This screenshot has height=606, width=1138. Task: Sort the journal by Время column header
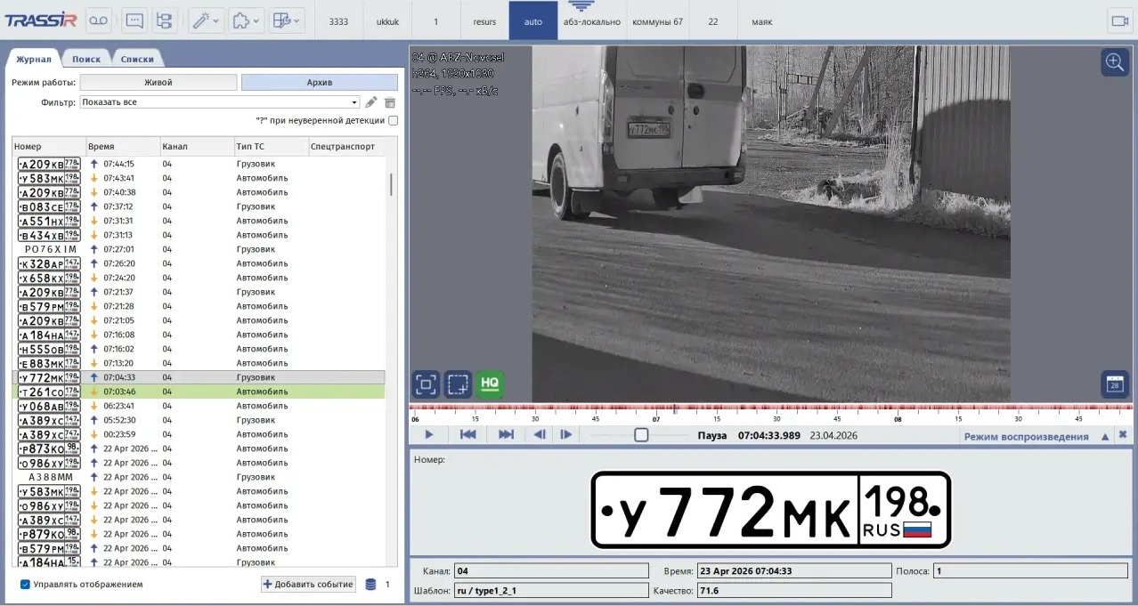tap(122, 146)
